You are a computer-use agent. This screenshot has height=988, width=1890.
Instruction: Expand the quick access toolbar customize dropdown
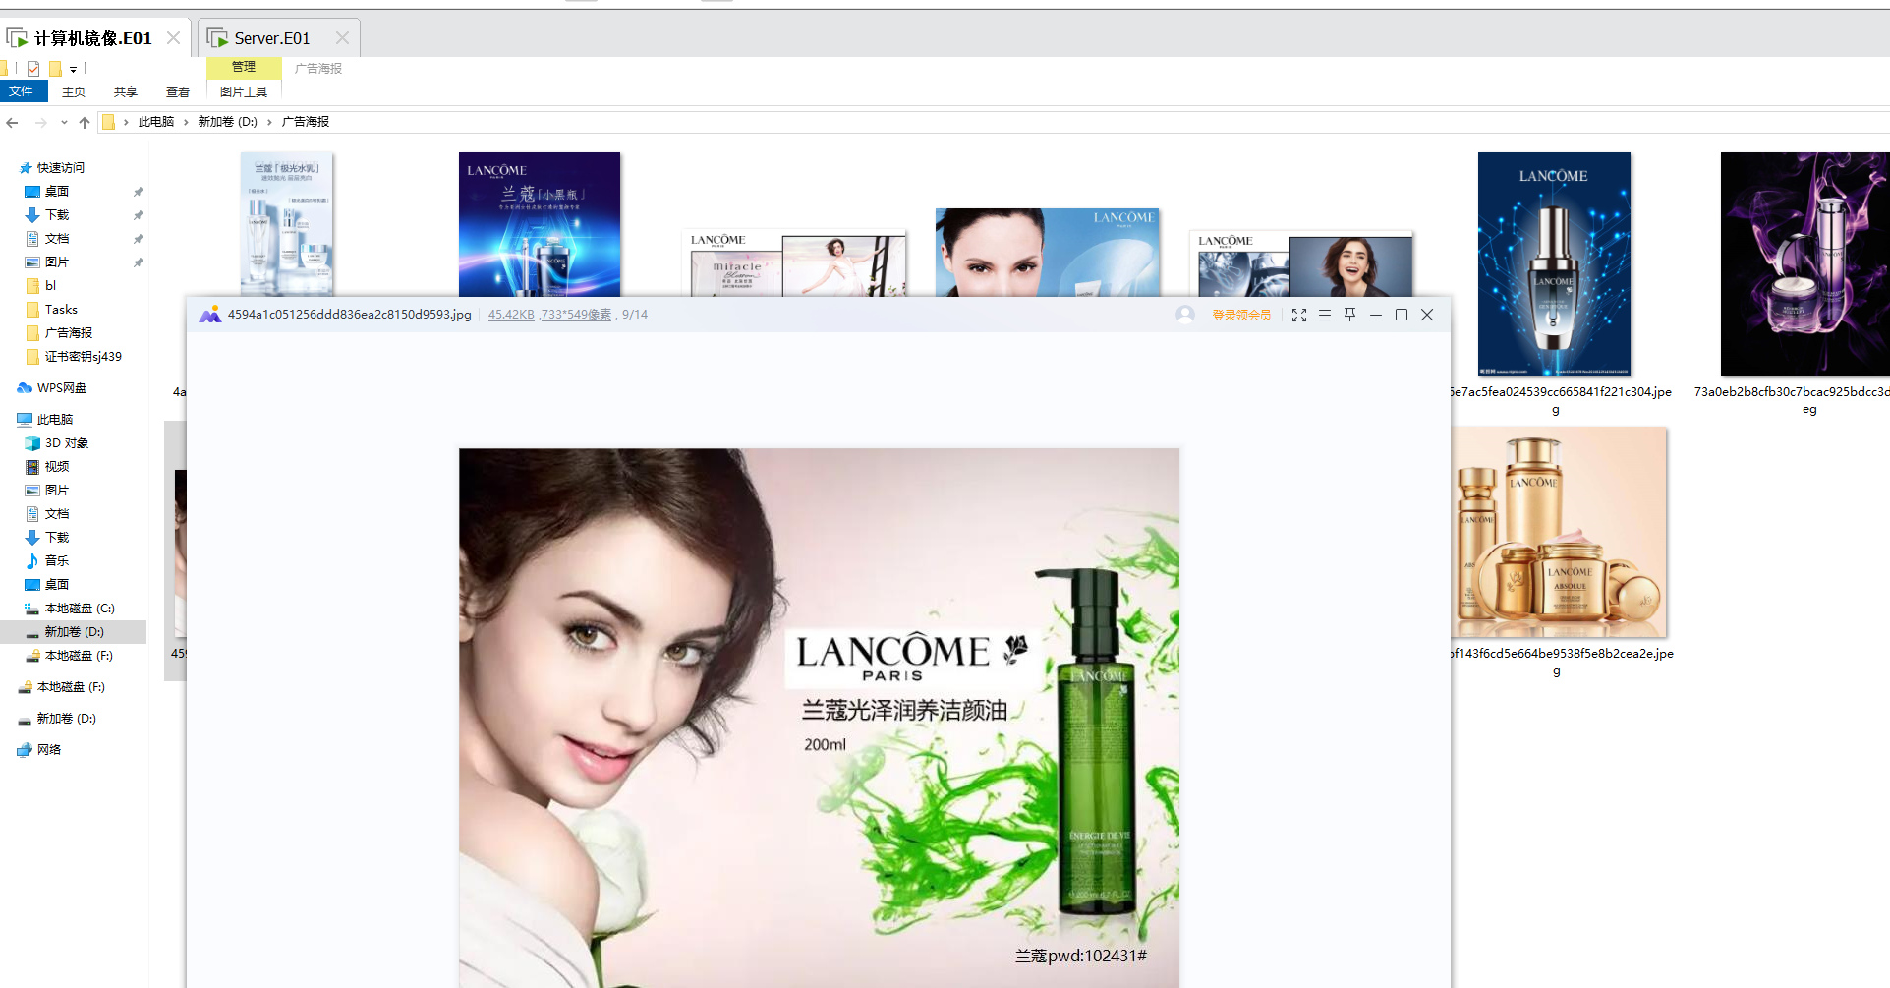(73, 70)
